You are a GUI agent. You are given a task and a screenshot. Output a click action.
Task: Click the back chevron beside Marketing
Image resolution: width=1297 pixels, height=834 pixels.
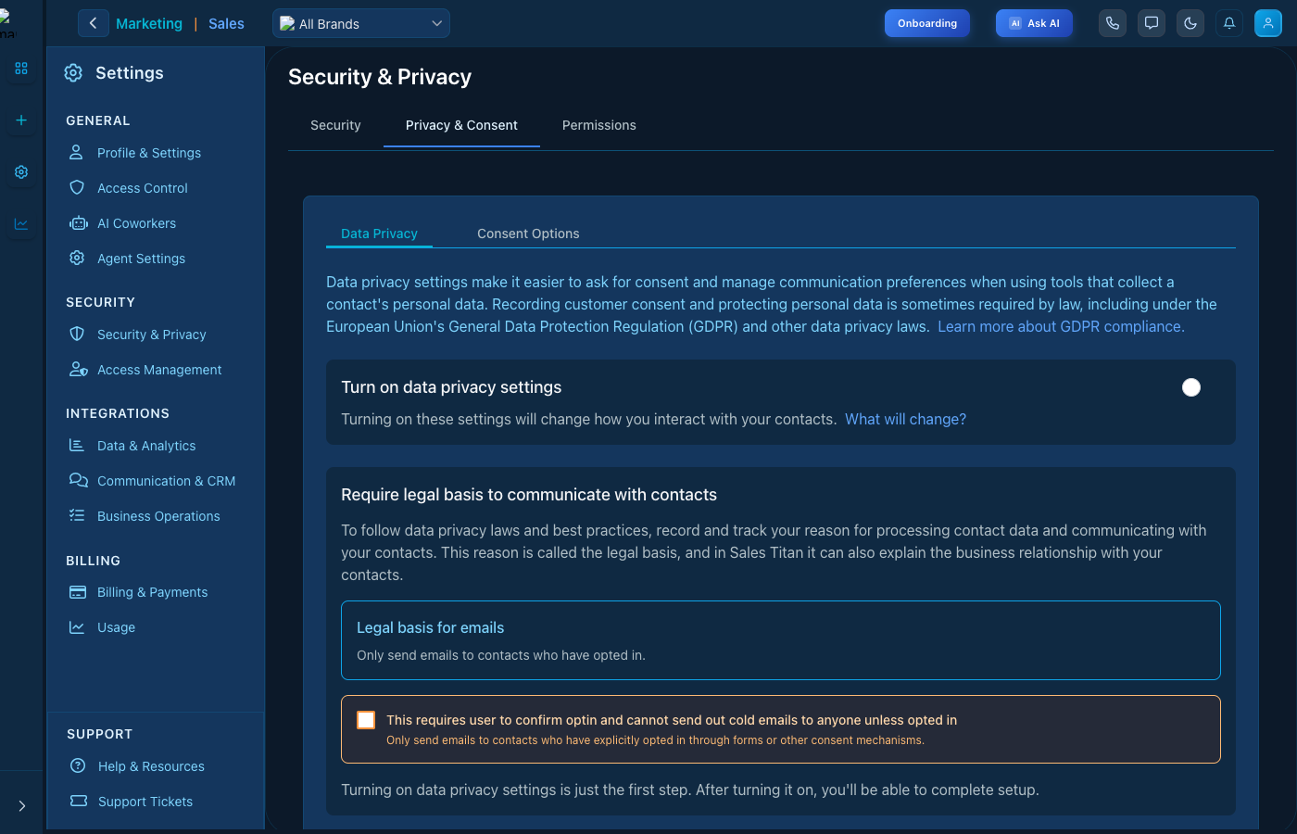[x=93, y=23]
